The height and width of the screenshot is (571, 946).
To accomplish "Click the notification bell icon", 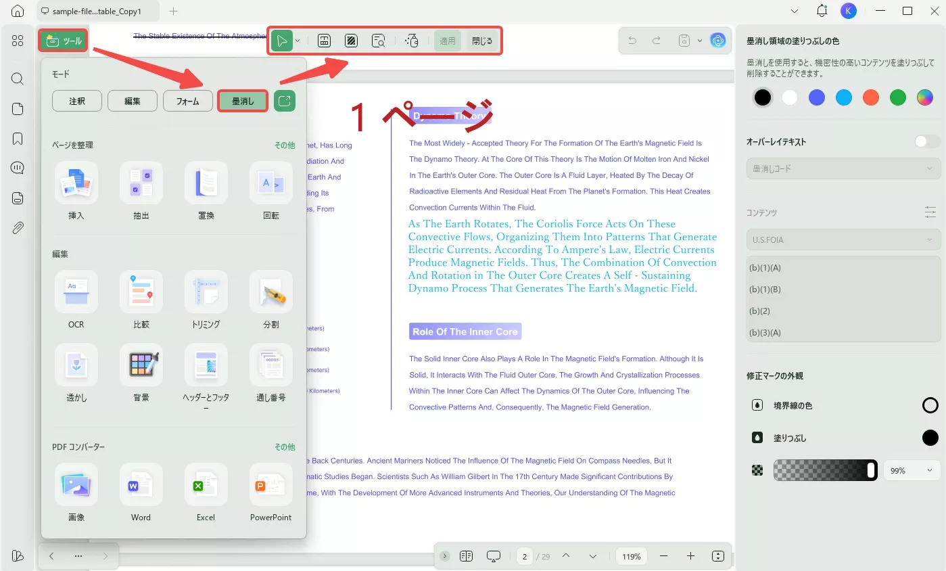I will tap(822, 11).
